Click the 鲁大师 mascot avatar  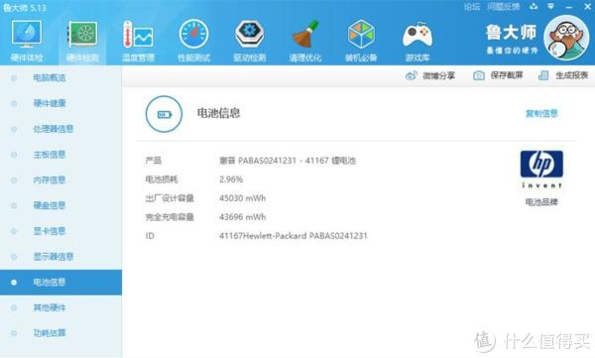pyautogui.click(x=566, y=38)
